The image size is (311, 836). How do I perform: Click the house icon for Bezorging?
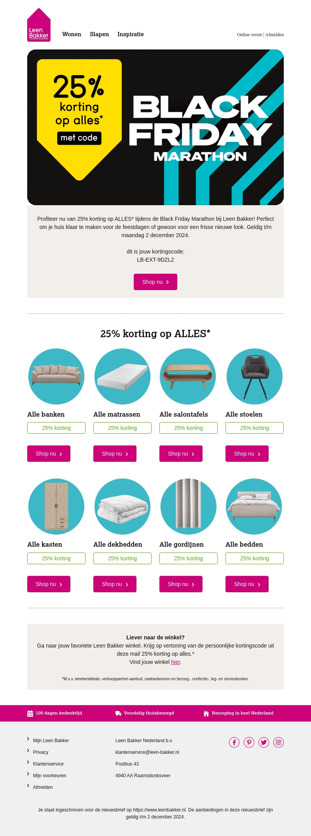click(x=206, y=713)
